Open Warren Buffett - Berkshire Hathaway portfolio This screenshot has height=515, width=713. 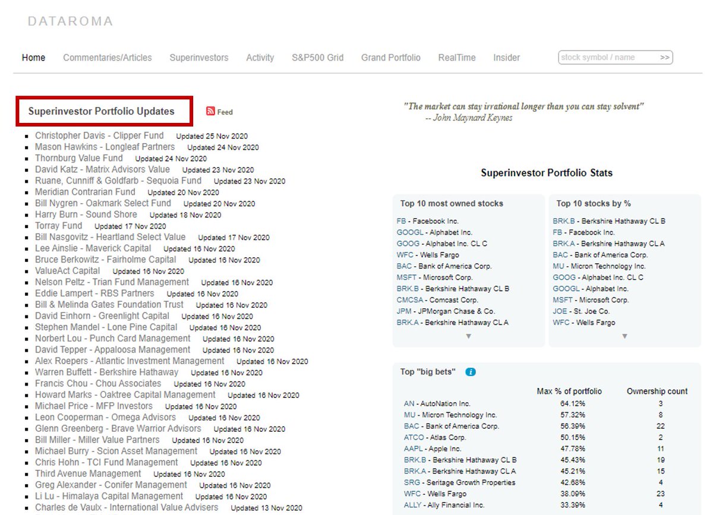107,372
